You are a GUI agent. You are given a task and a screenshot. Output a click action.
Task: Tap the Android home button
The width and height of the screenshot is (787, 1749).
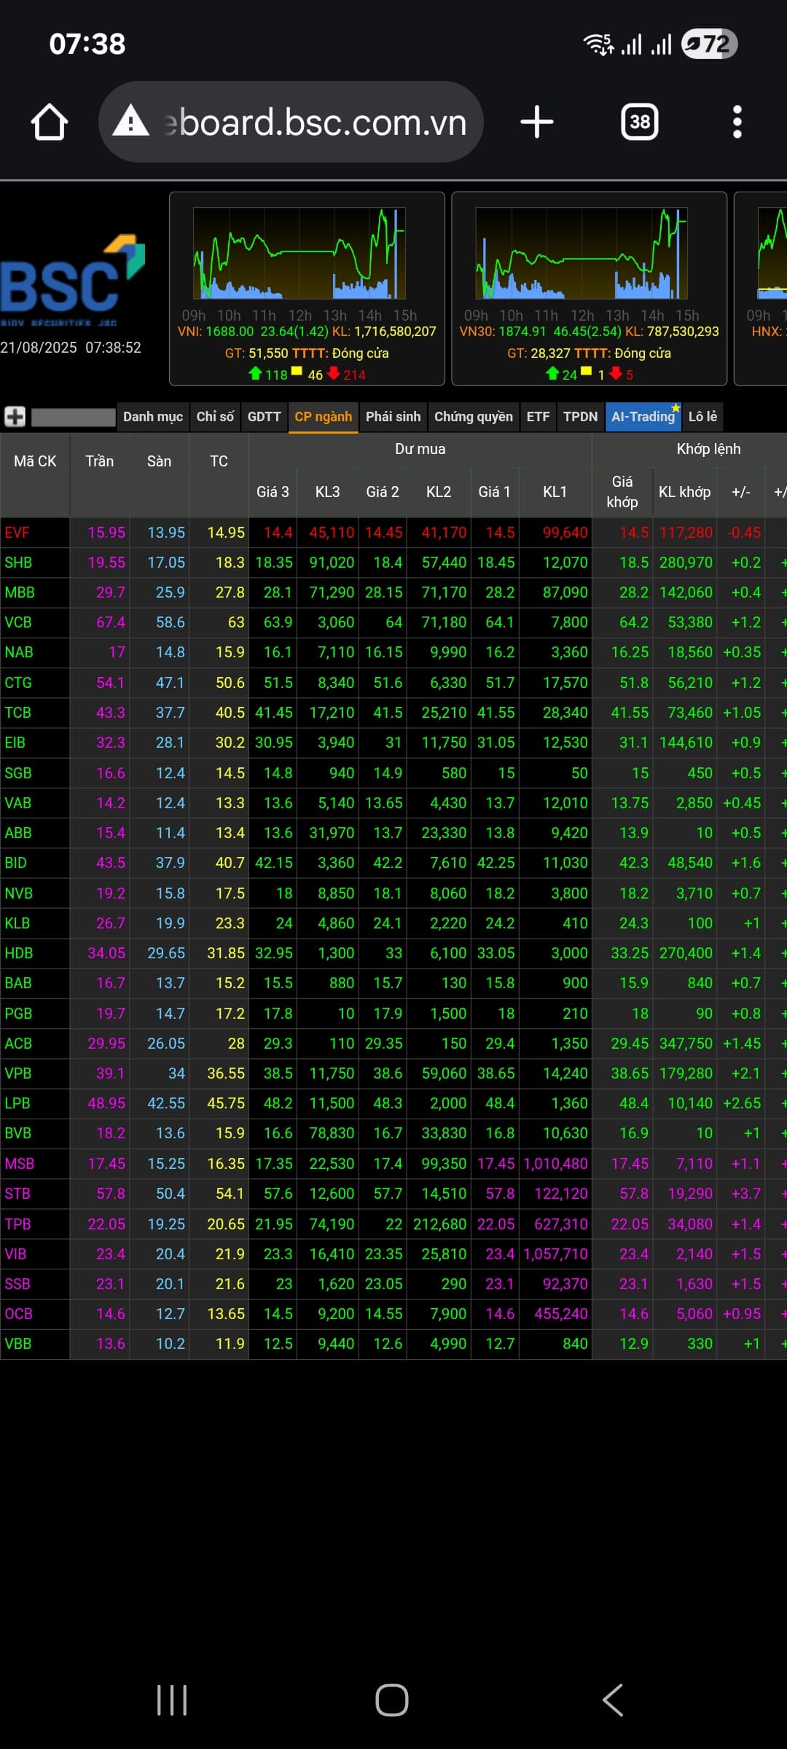pos(392,1700)
